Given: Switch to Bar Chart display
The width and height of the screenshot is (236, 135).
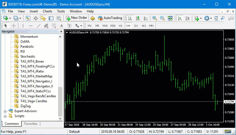Looking at the screenshot, I should tap(130, 18).
